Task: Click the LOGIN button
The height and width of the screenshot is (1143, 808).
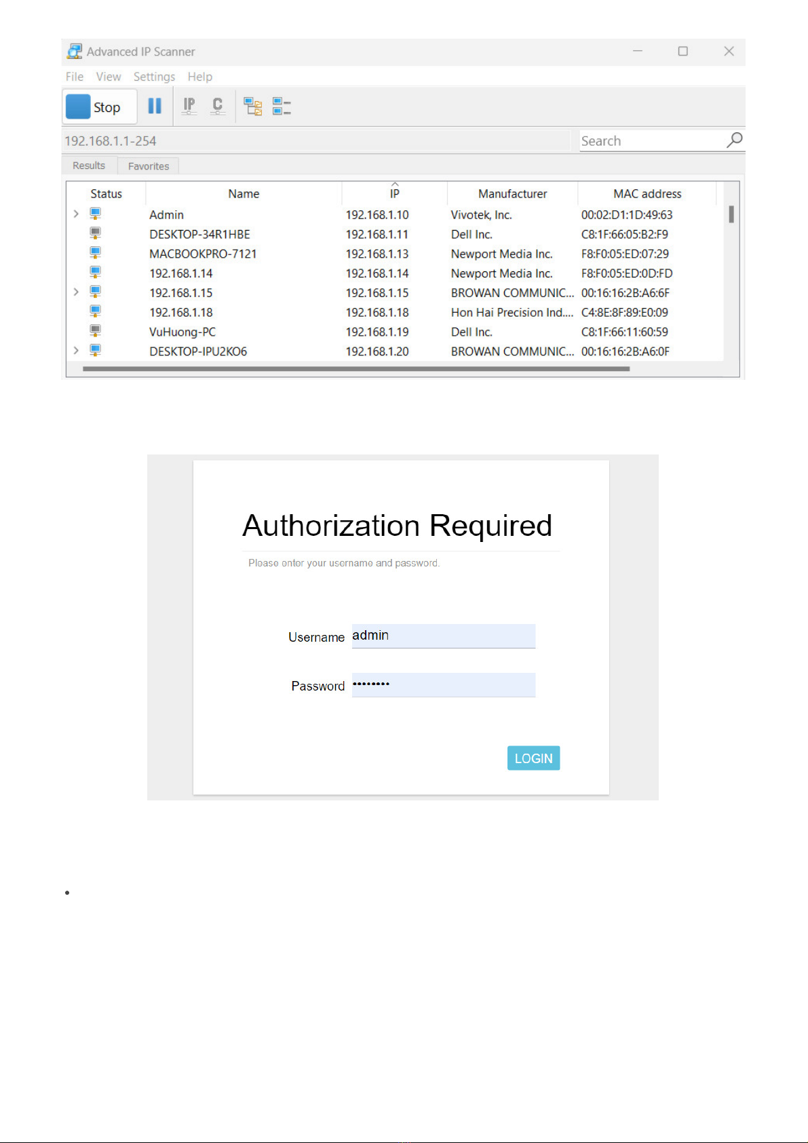Action: point(534,758)
